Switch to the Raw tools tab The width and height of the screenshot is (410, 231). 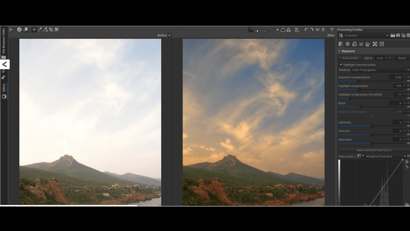(x=375, y=44)
